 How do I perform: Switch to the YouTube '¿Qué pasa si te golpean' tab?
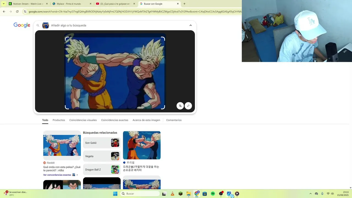pos(115,4)
